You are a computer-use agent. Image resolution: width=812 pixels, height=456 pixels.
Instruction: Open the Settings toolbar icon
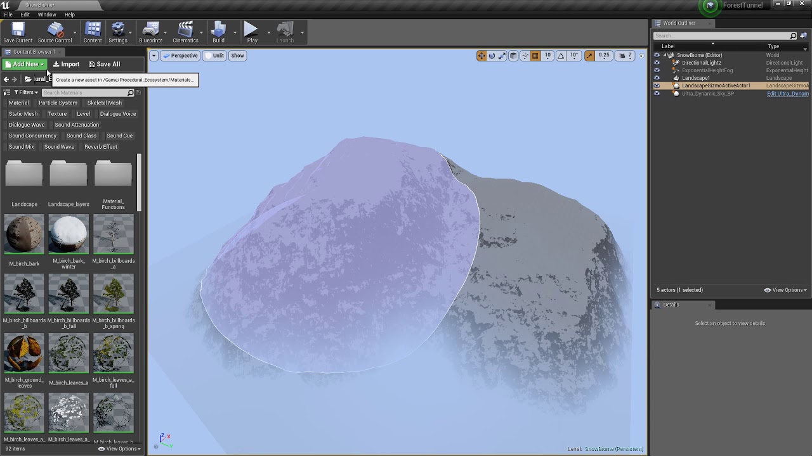coord(117,32)
